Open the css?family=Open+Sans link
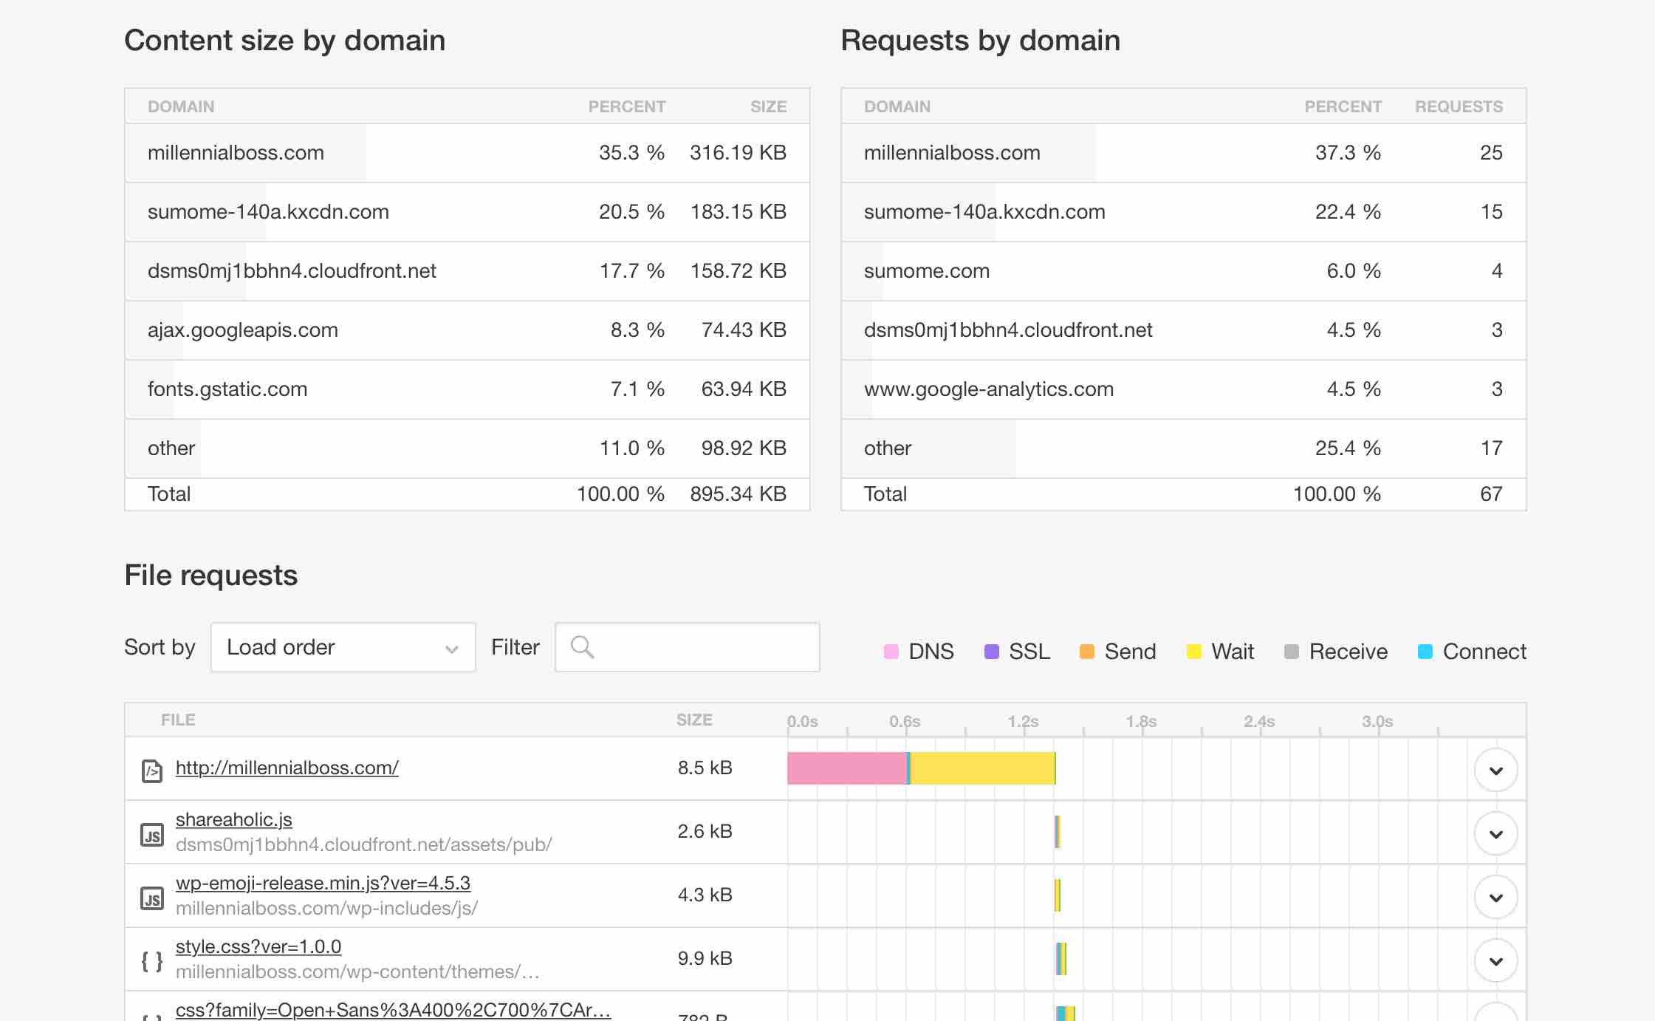The height and width of the screenshot is (1021, 1655). [x=394, y=1010]
